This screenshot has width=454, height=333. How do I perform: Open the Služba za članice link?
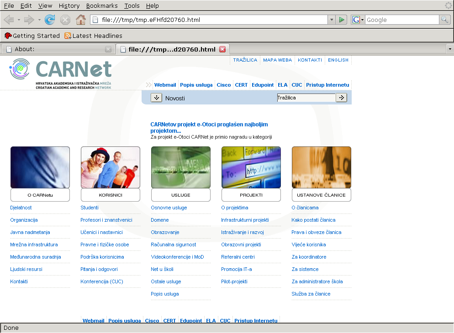pyautogui.click(x=311, y=294)
